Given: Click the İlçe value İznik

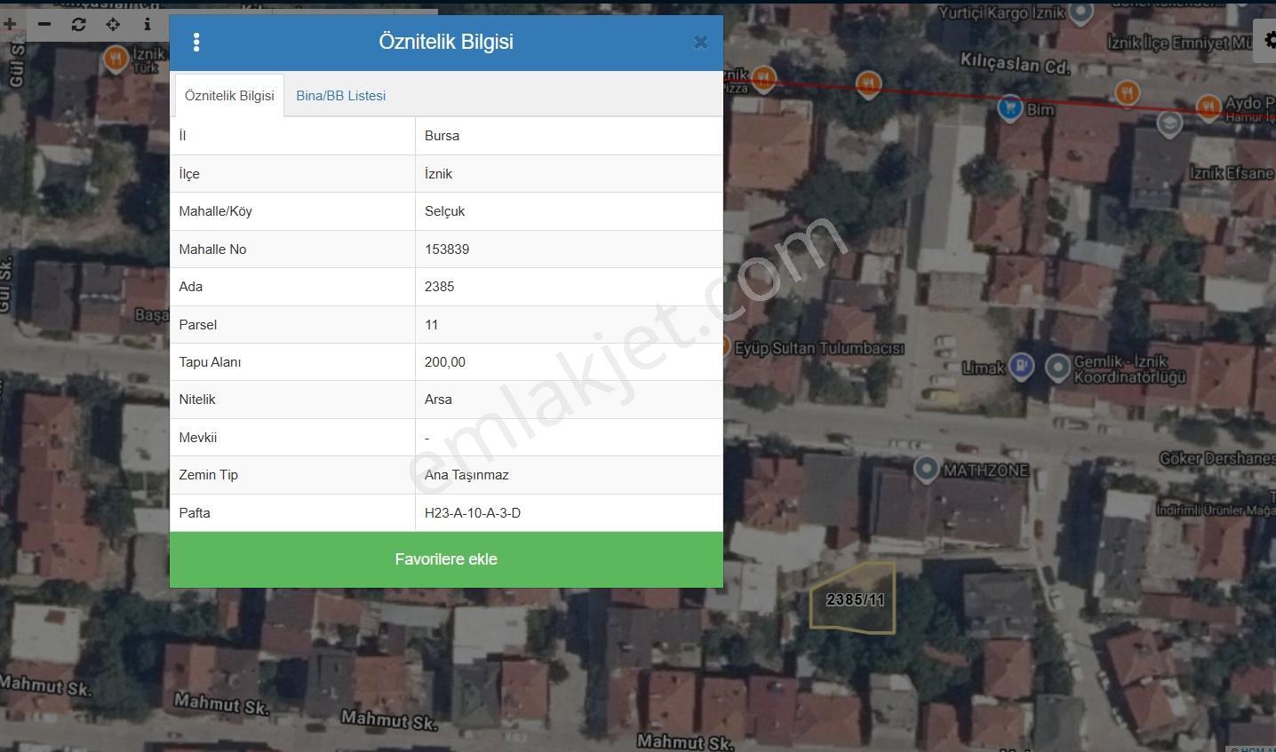Looking at the screenshot, I should (x=438, y=174).
